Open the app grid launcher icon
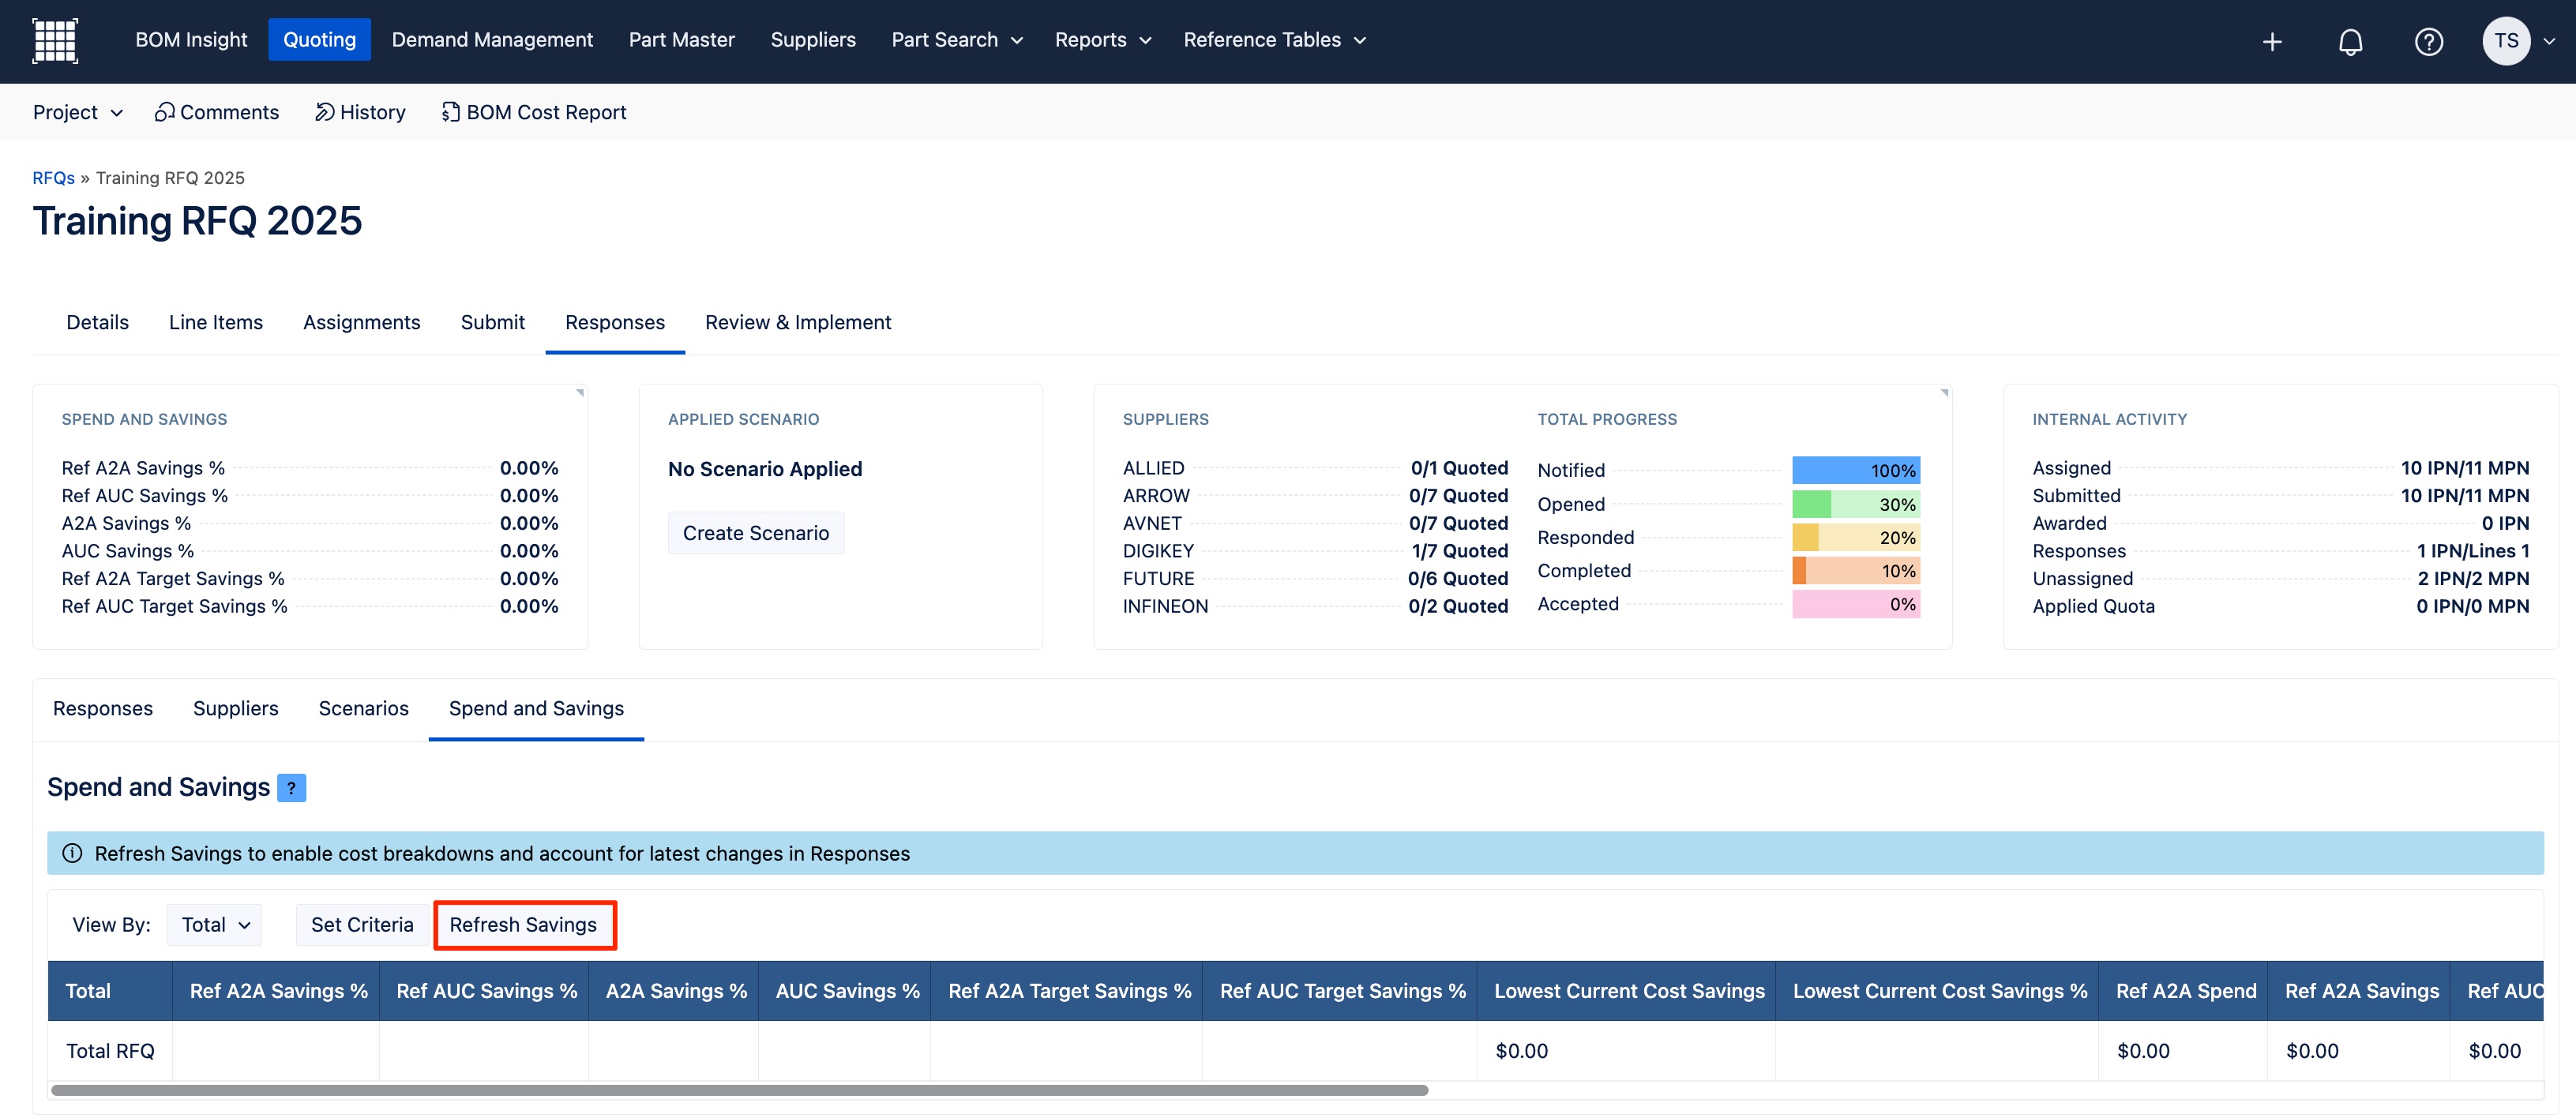Image resolution: width=2576 pixels, height=1118 pixels. pyautogui.click(x=55, y=41)
